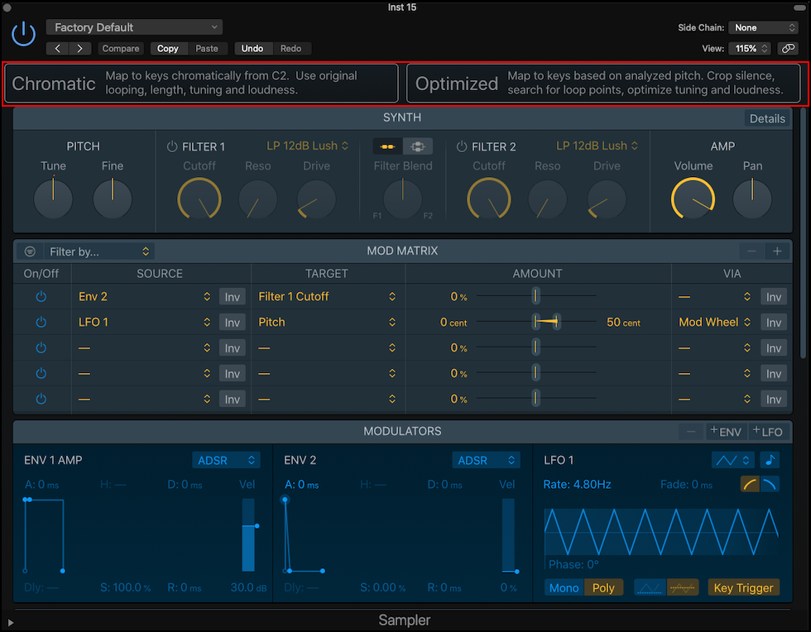The image size is (811, 632).
Task: Choose the Chromatic mapping option
Action: pos(201,84)
